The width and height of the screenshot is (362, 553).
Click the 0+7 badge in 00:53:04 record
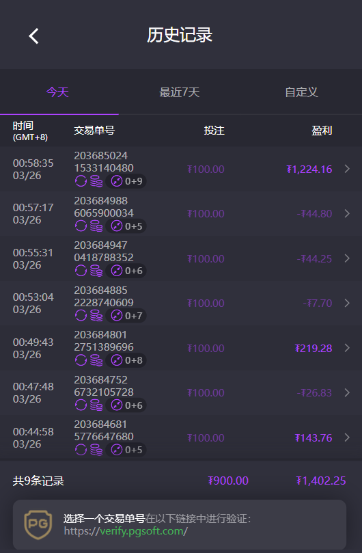click(126, 316)
